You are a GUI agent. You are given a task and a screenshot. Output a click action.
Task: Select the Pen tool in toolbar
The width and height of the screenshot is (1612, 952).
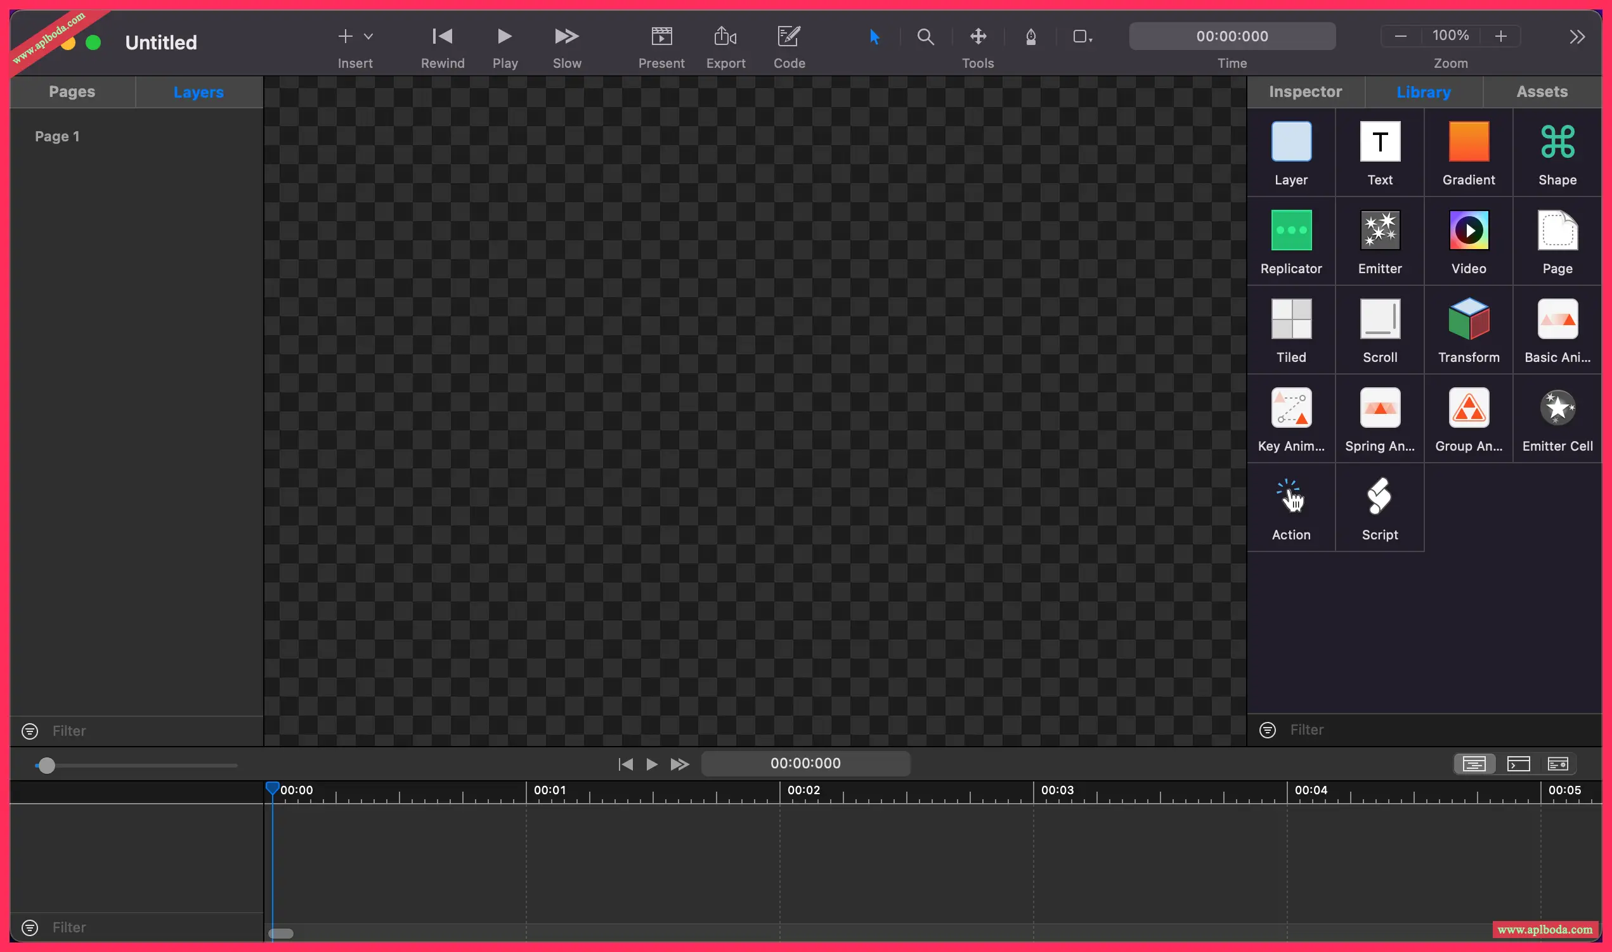pos(1030,37)
